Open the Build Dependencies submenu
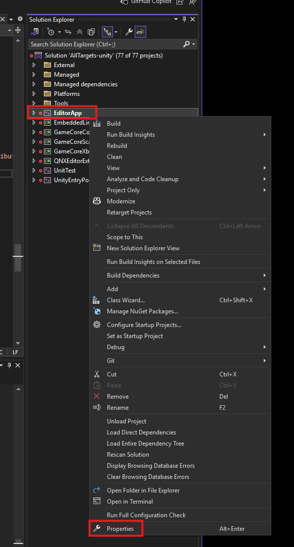294x547 pixels. [x=180, y=276]
